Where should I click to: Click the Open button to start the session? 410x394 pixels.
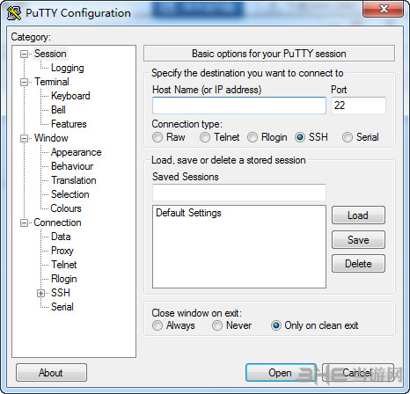281,373
